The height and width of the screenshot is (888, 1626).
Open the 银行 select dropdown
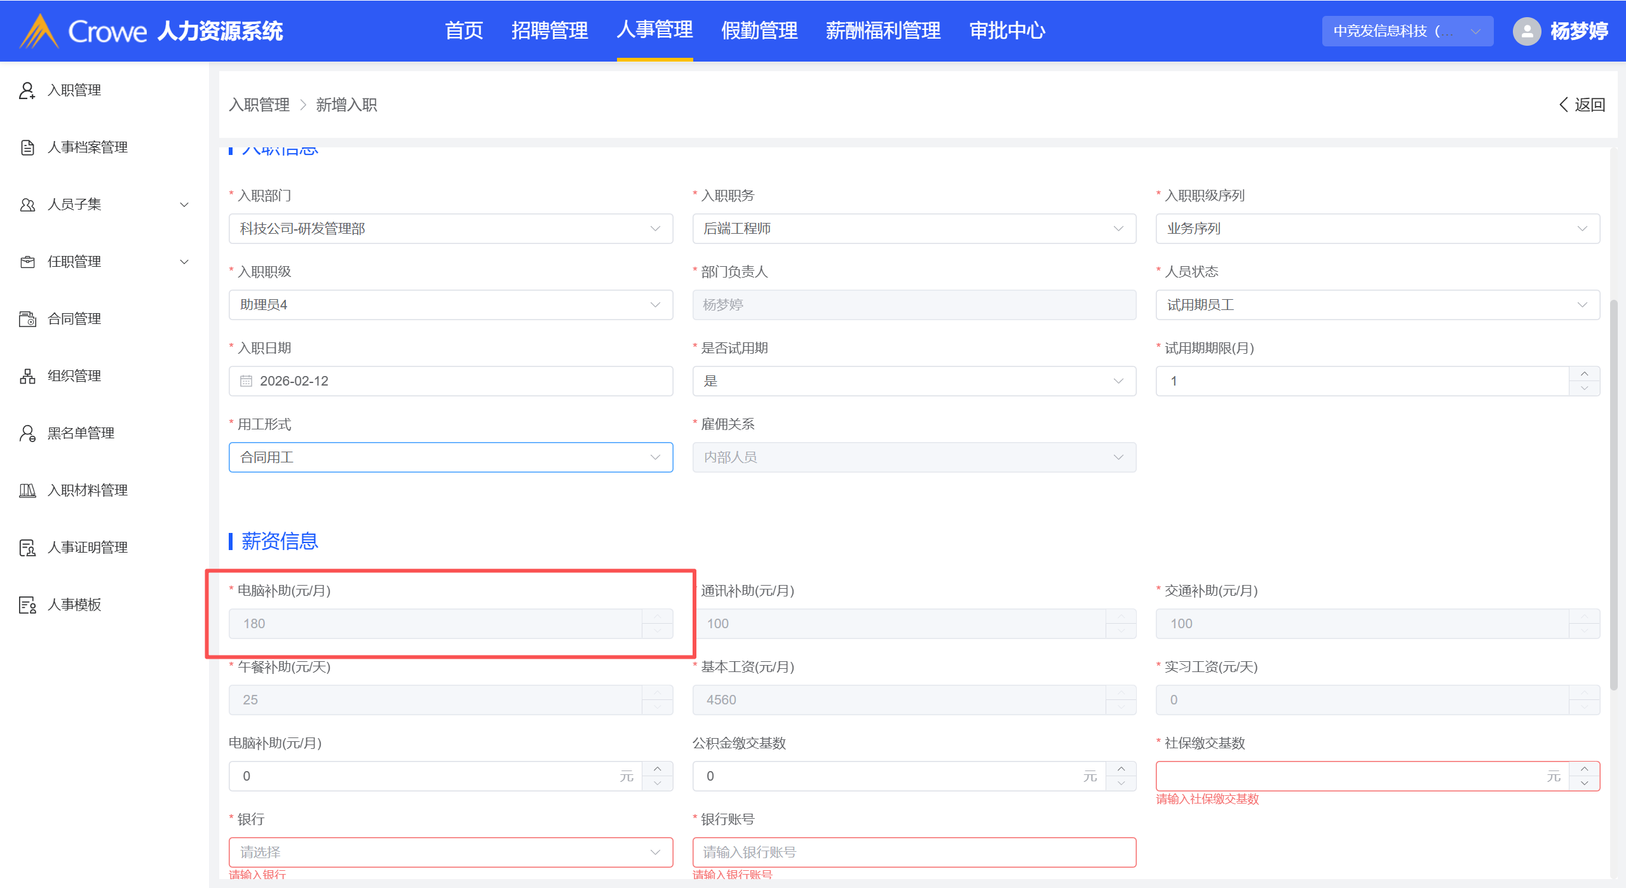[x=451, y=852]
